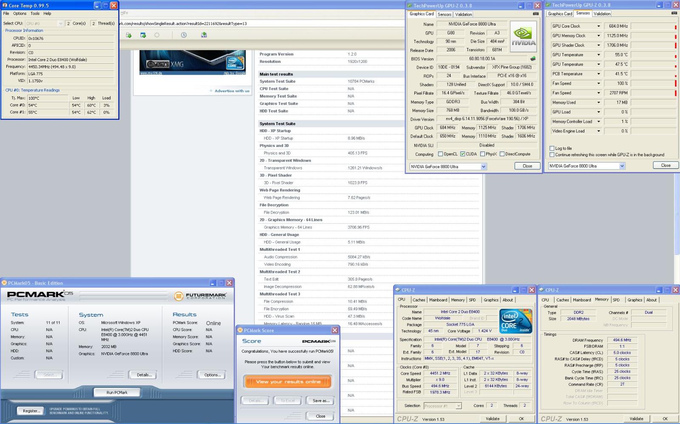This screenshot has width=680, height=424.
Task: Click the Options button in PCMark05 Results
Action: (x=212, y=375)
